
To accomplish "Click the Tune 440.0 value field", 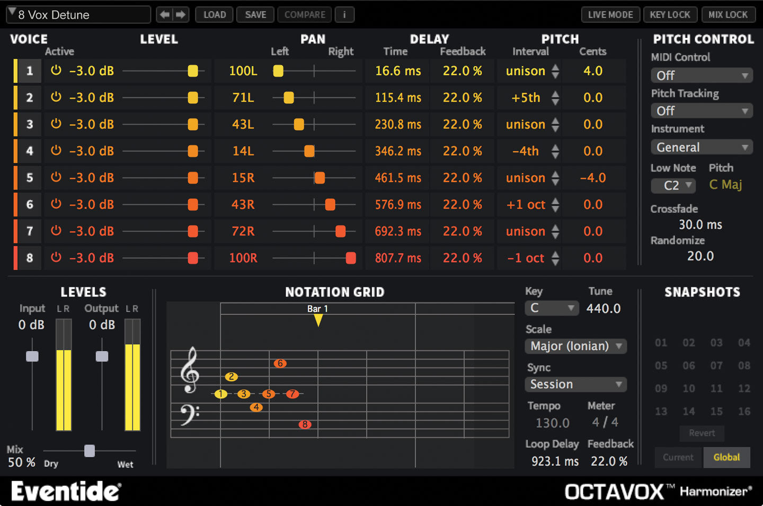I will pyautogui.click(x=603, y=309).
